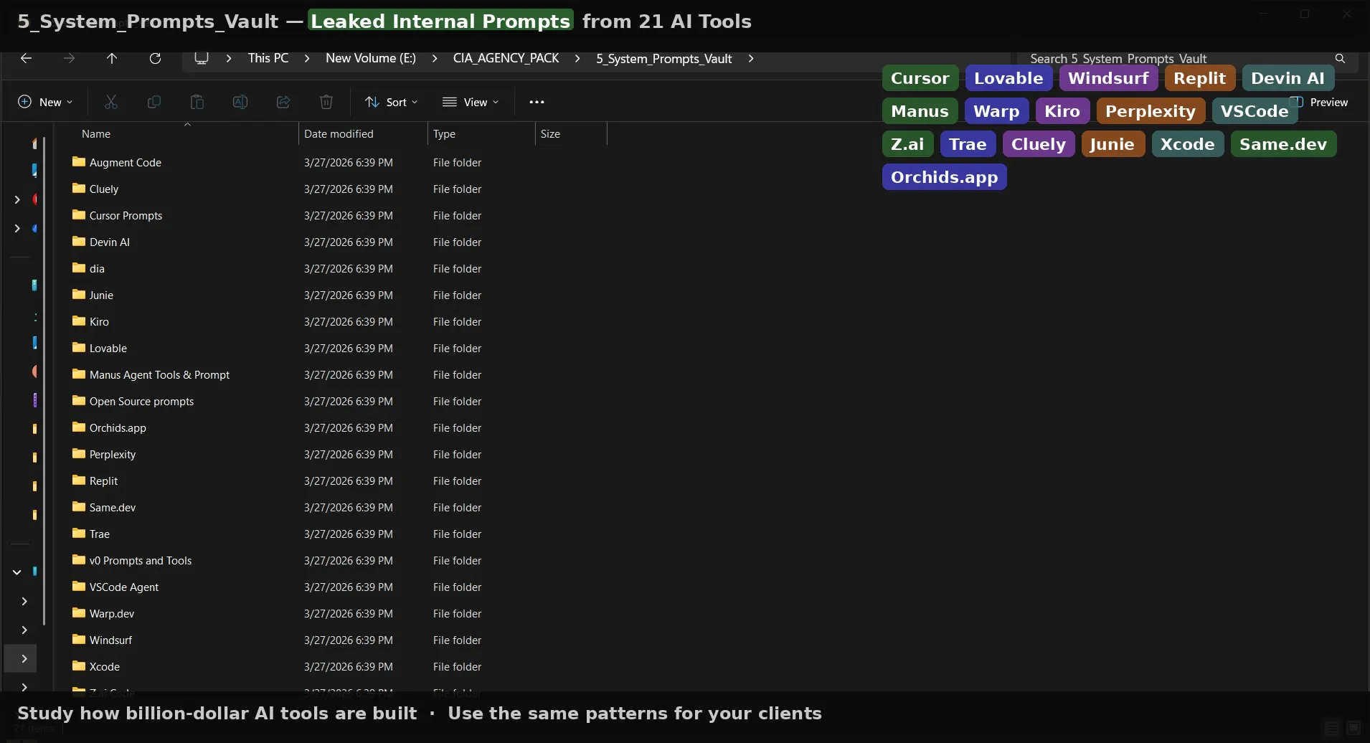Click the Copy icon in the toolbar

[154, 102]
